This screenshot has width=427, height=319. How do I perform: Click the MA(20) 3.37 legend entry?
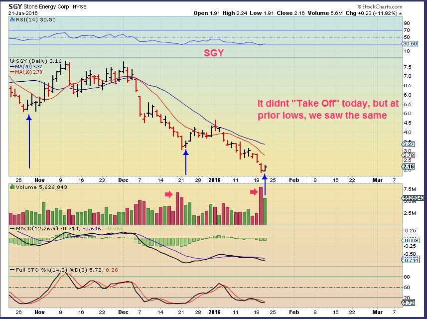pos(28,66)
